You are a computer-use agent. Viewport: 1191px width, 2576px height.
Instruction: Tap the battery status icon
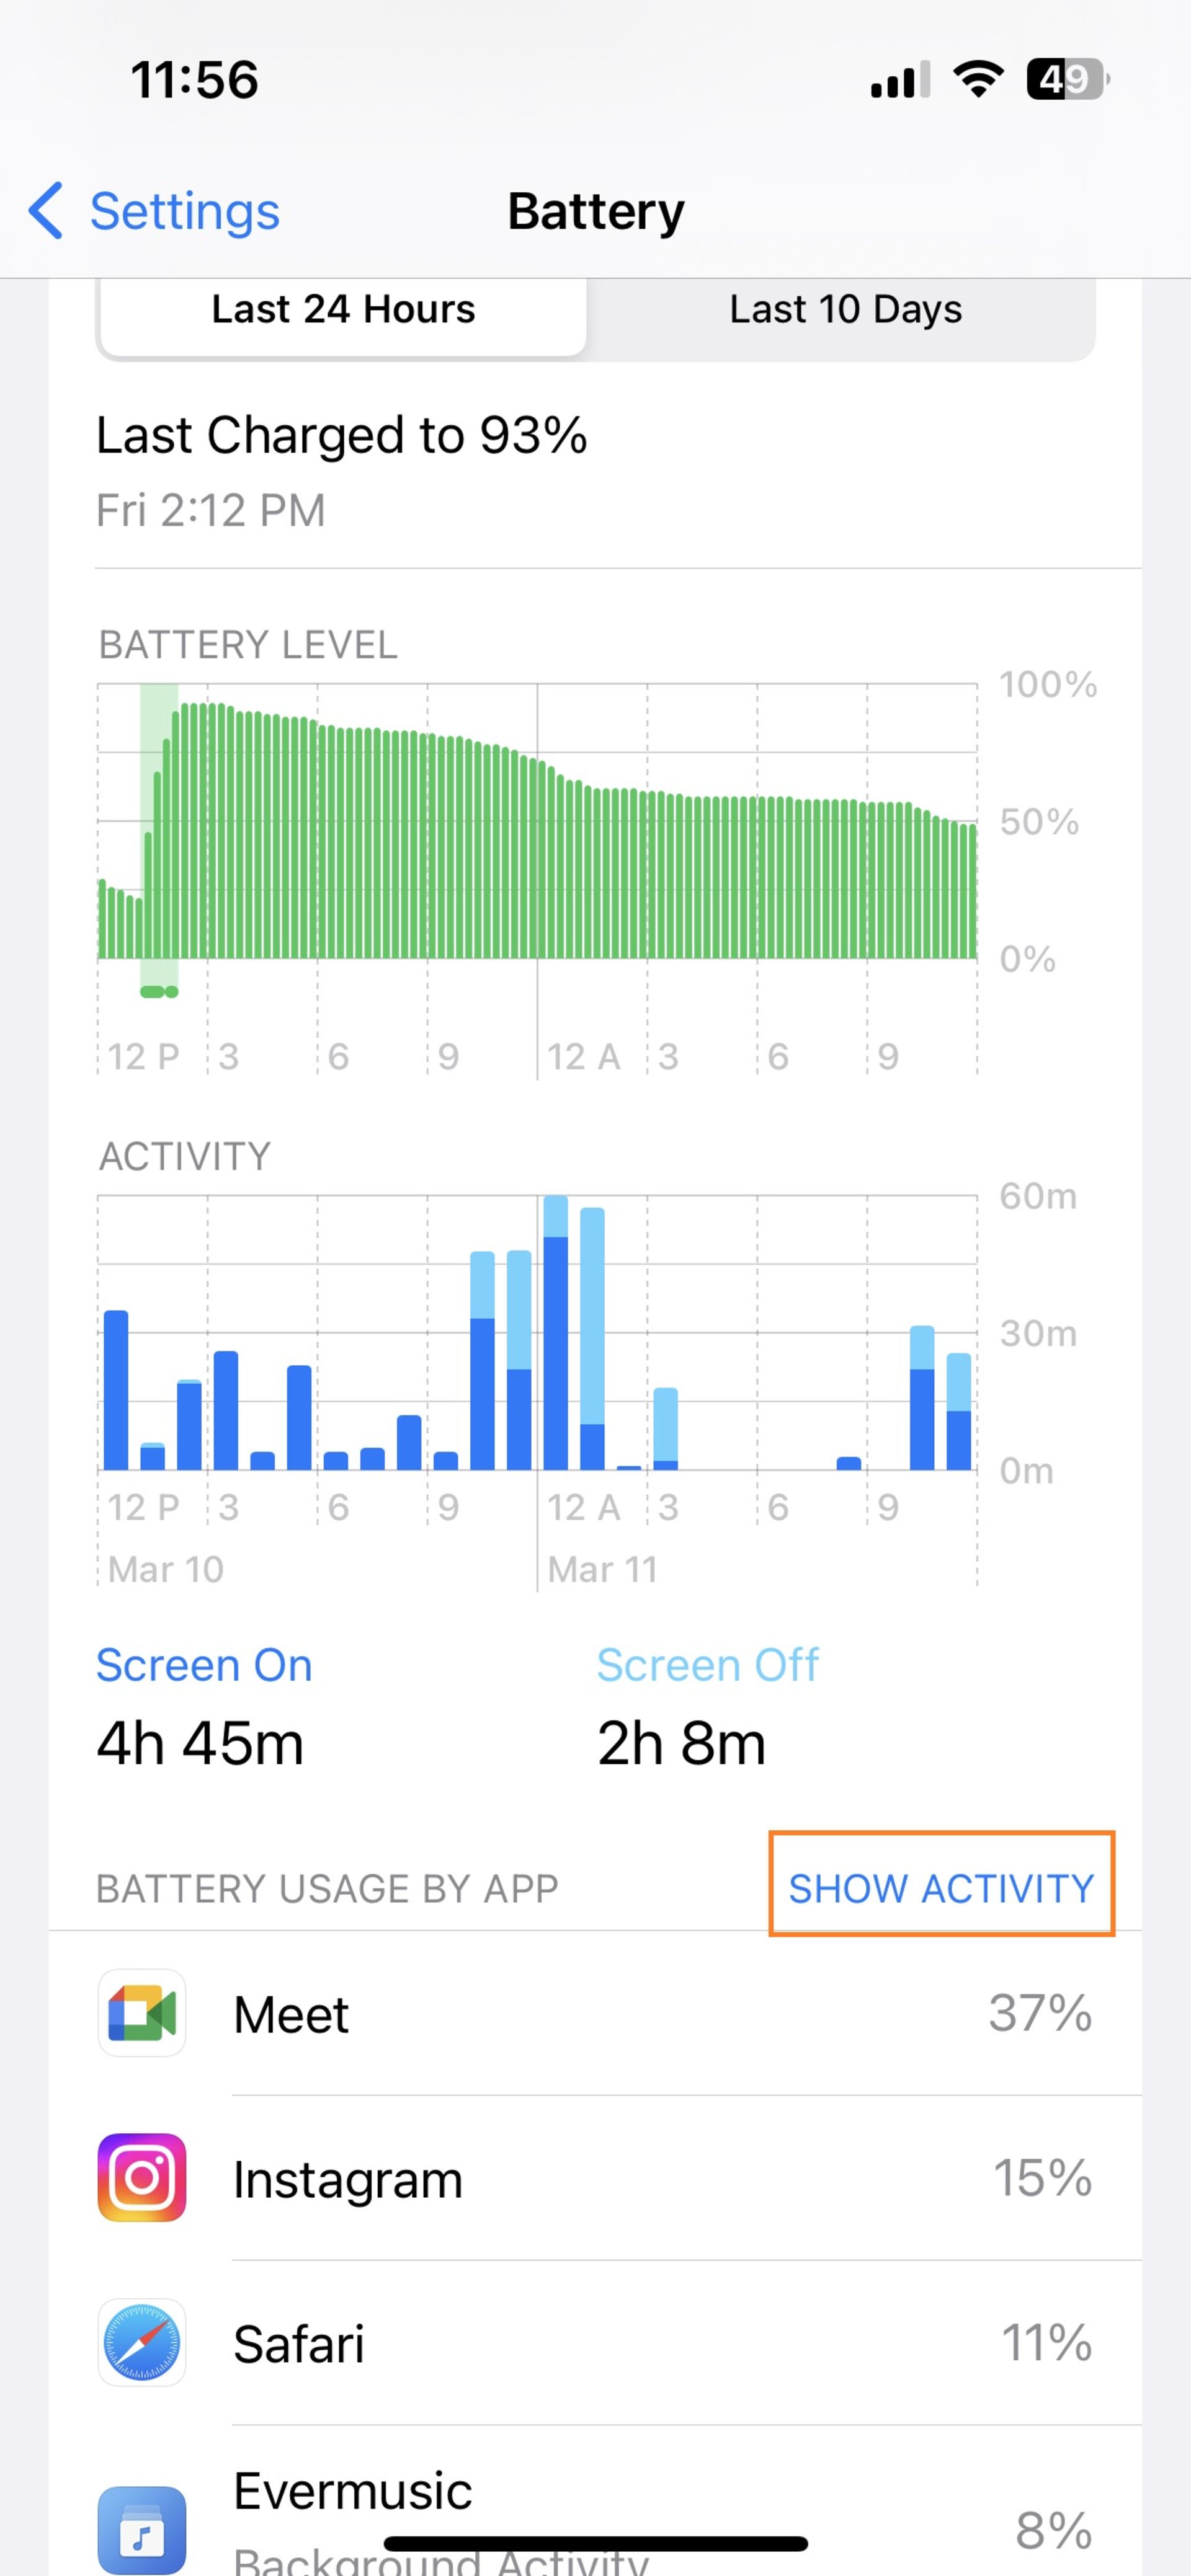pyautogui.click(x=1067, y=79)
